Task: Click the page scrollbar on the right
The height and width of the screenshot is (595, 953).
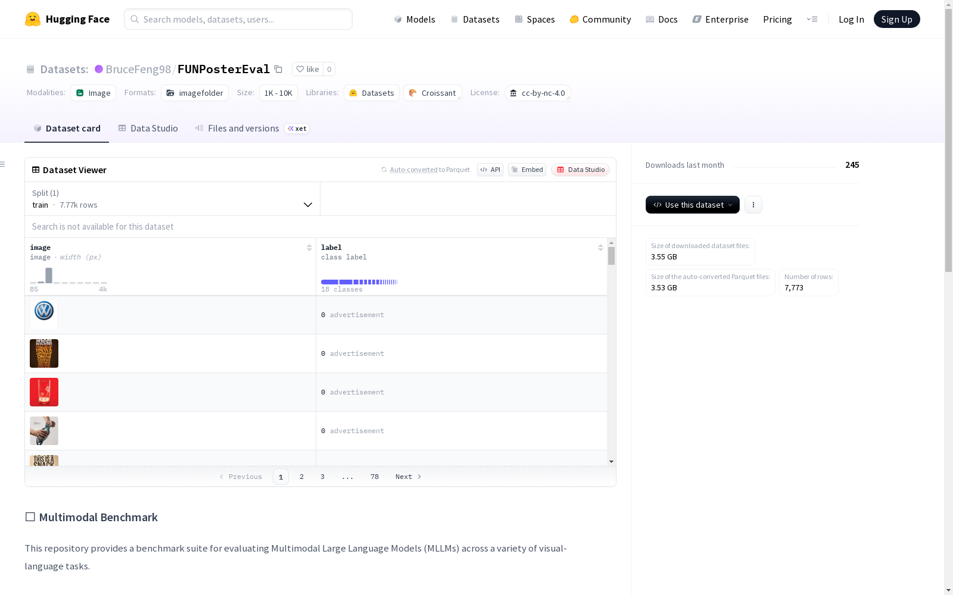Action: pyautogui.click(x=948, y=140)
